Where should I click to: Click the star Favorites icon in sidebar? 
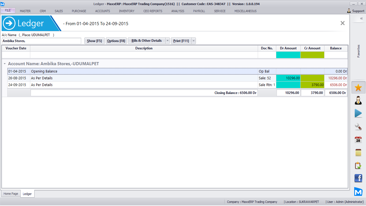click(x=358, y=88)
